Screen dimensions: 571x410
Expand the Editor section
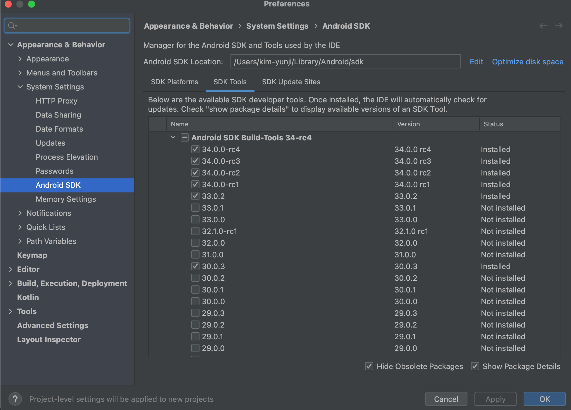pos(11,269)
